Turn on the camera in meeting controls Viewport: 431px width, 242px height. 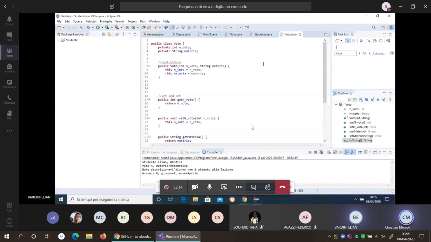point(195,187)
